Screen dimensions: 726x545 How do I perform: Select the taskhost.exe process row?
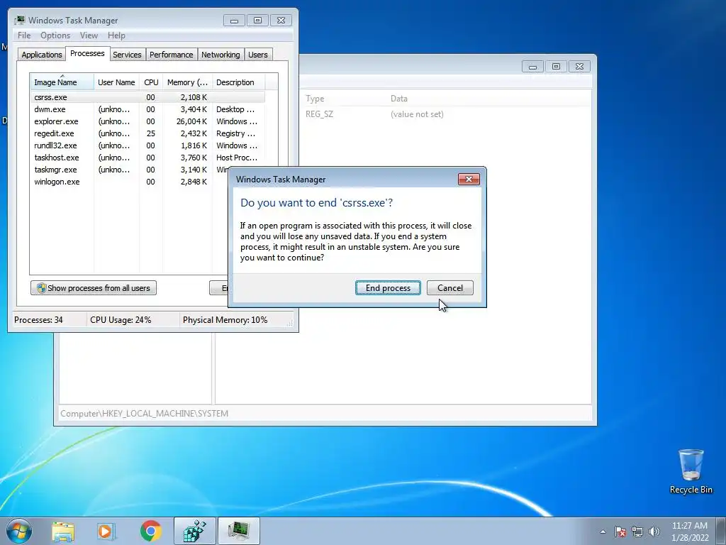(147, 158)
